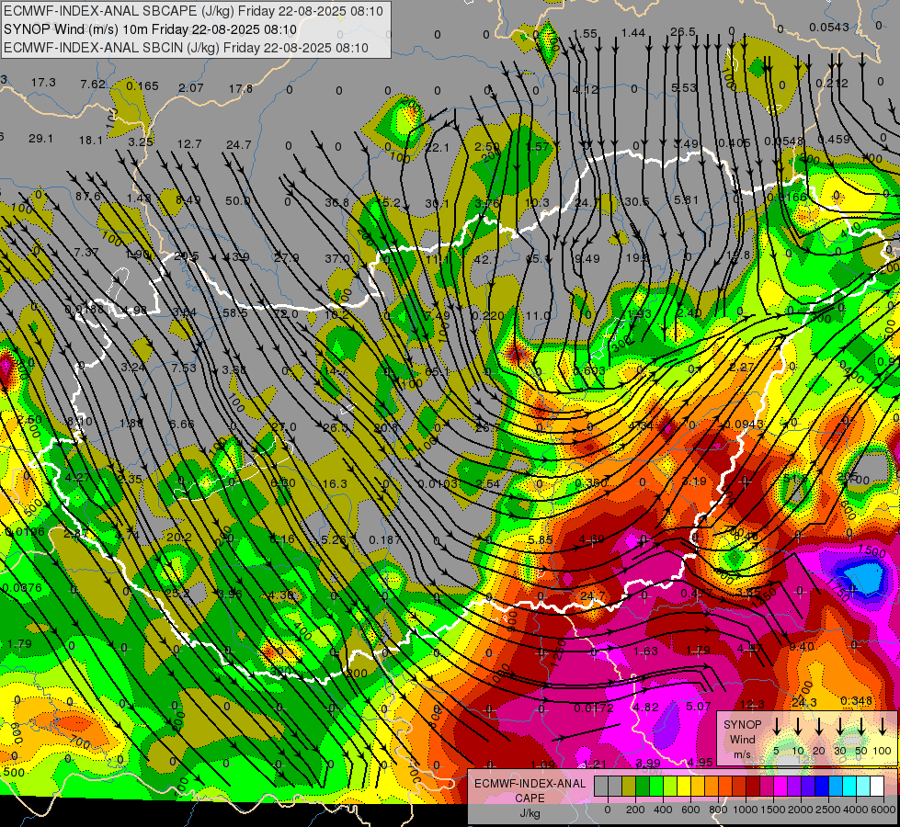Screen dimensions: 900x827
Task: Pick the purple CAPE legend swatch
Action: click(x=793, y=787)
